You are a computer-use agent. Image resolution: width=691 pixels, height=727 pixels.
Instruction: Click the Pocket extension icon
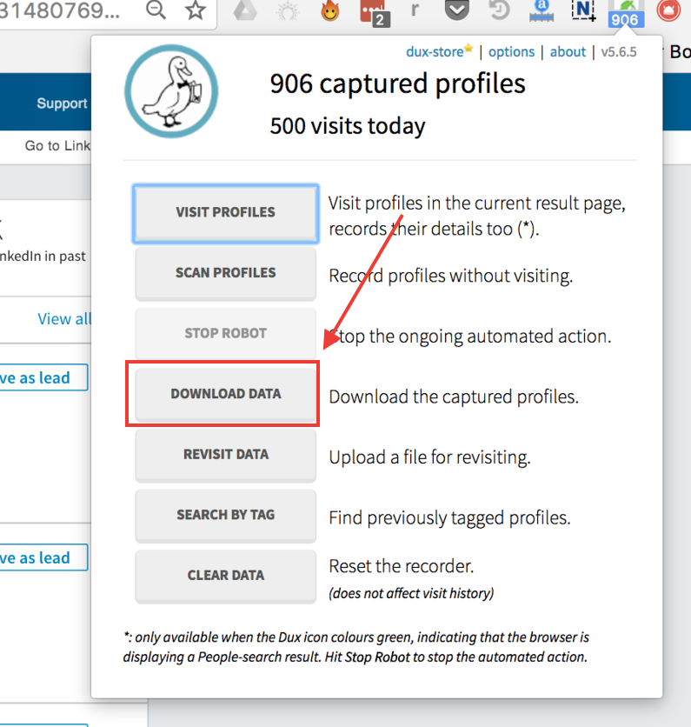[457, 10]
